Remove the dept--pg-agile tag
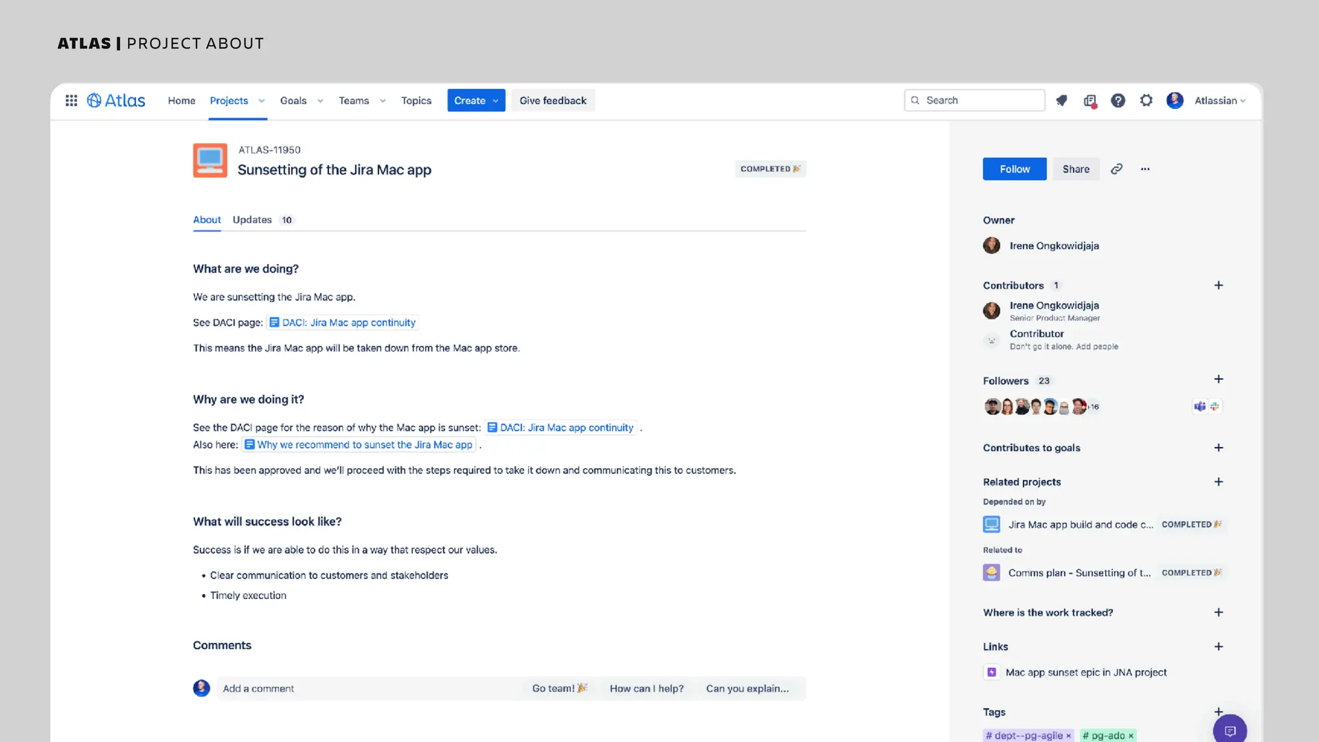 pos(1068,736)
